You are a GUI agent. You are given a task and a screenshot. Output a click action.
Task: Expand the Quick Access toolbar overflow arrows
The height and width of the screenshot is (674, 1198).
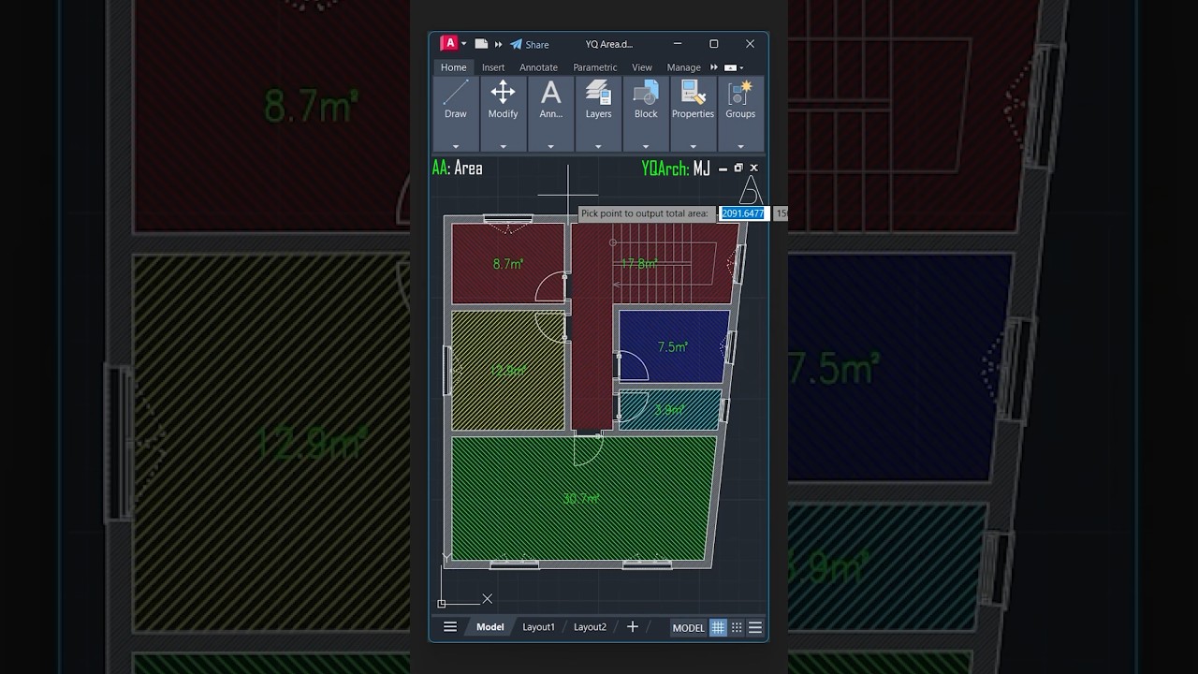point(499,44)
